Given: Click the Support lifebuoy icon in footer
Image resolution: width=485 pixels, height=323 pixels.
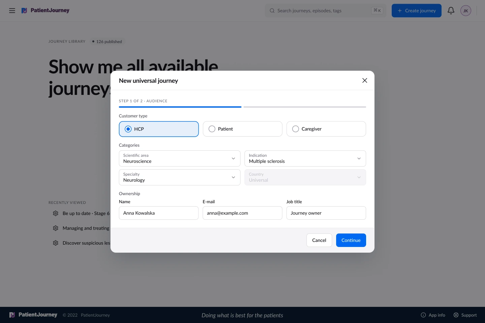Looking at the screenshot, I should [456, 315].
